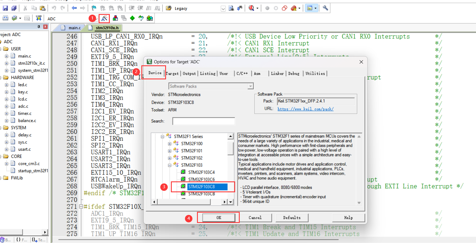The width and height of the screenshot is (476, 243).
Task: Click the device Search input field
Action: (x=204, y=121)
